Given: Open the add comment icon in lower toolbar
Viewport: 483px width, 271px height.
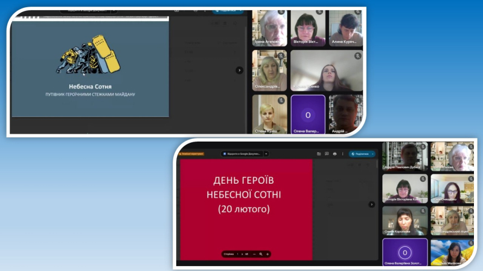Looking at the screenshot, I should click(x=327, y=154).
